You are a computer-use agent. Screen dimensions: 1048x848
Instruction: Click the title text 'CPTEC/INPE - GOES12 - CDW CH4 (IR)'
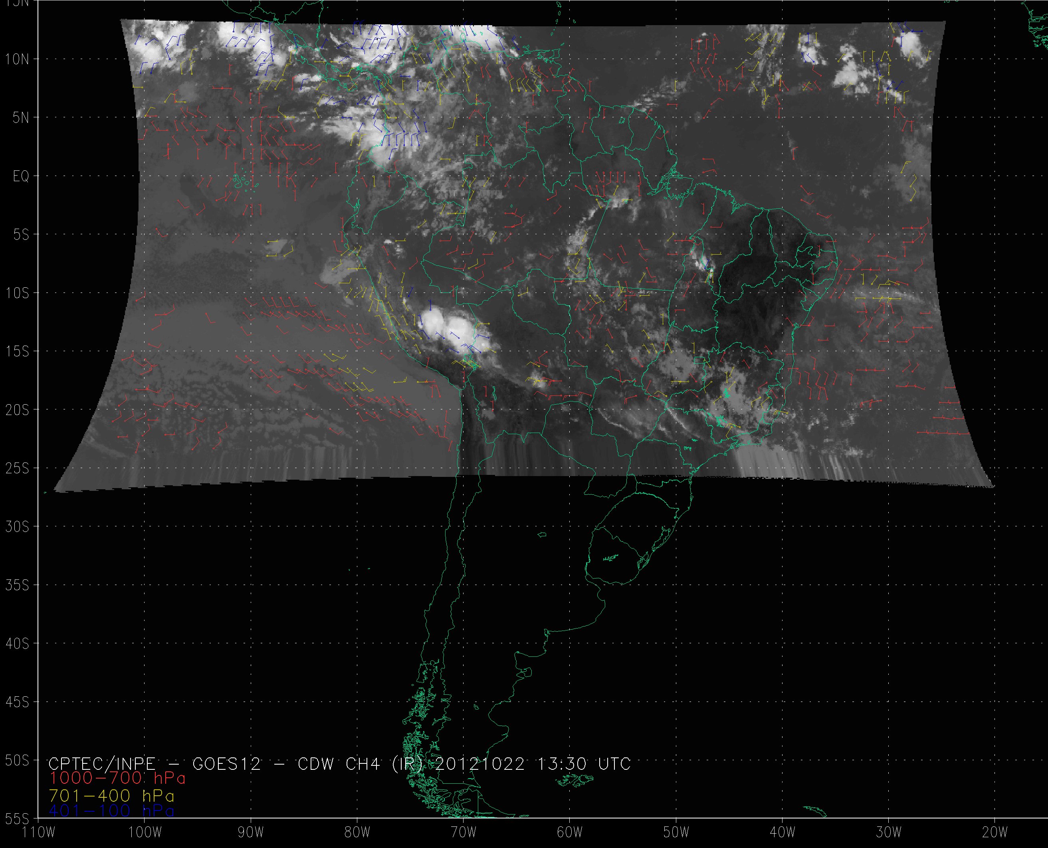[x=236, y=764]
